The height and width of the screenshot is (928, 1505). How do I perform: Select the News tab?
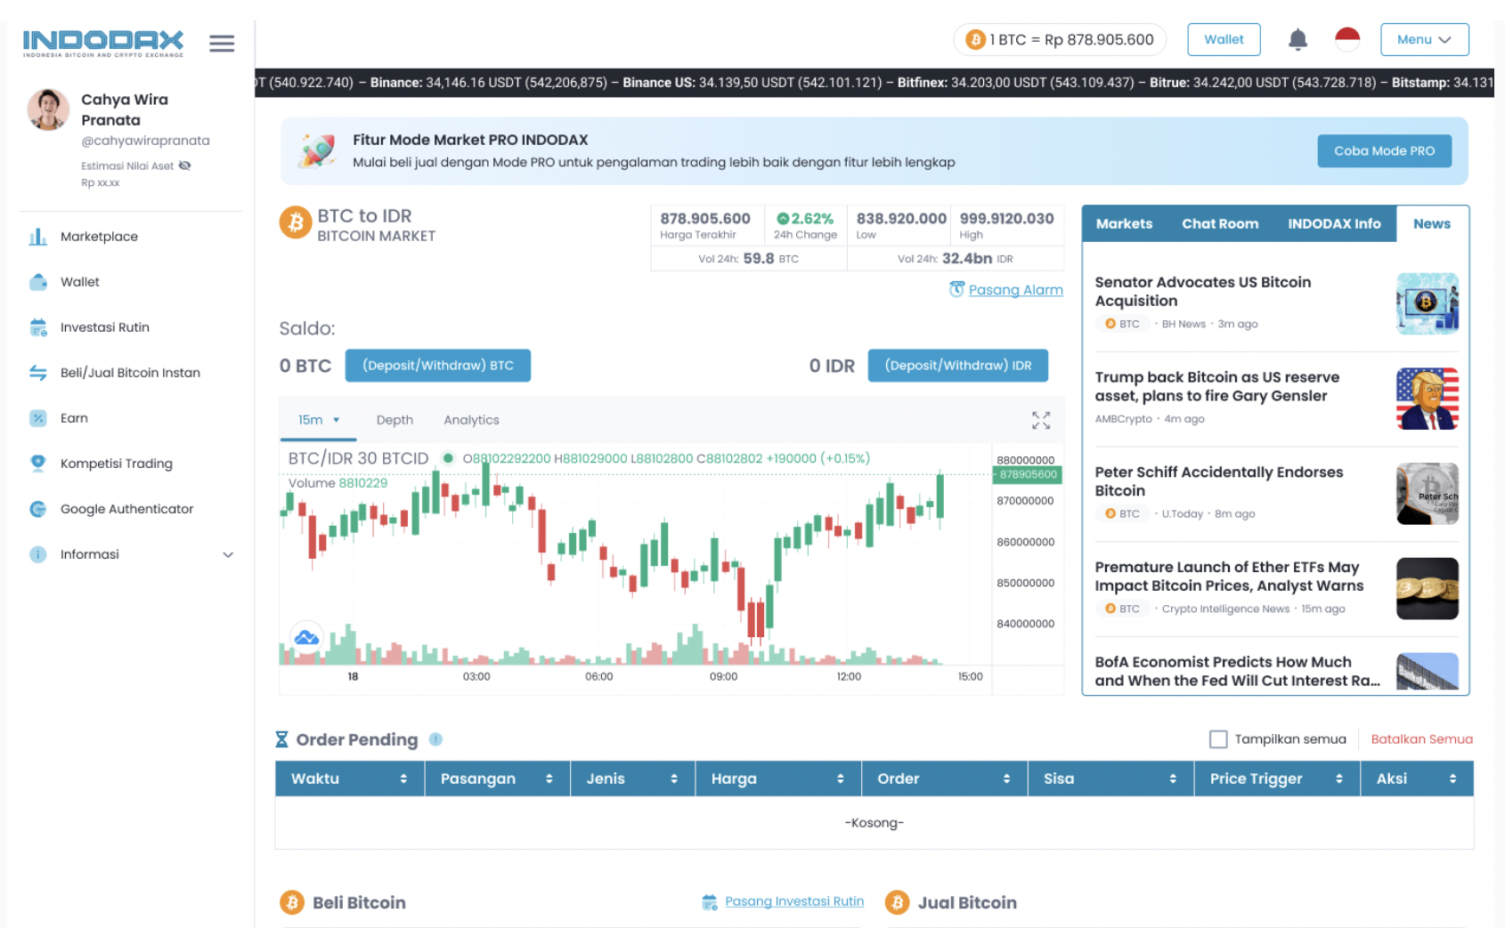tap(1432, 224)
